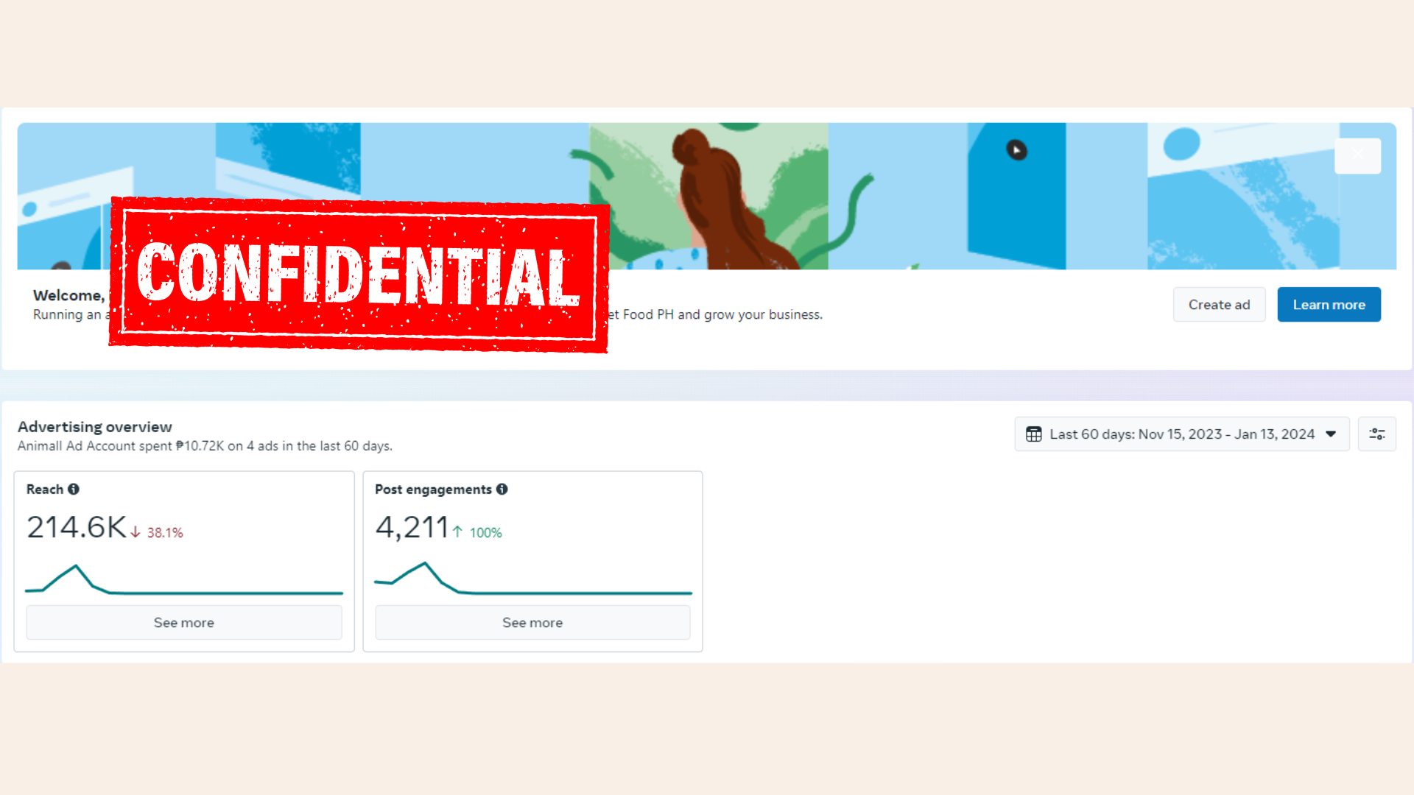Dismiss the welcome banner with the X
Screen dimensions: 1414x795
[x=1357, y=155]
